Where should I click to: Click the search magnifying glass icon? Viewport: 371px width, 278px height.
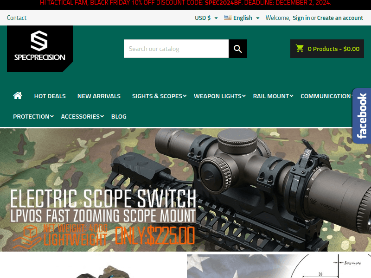tap(237, 48)
